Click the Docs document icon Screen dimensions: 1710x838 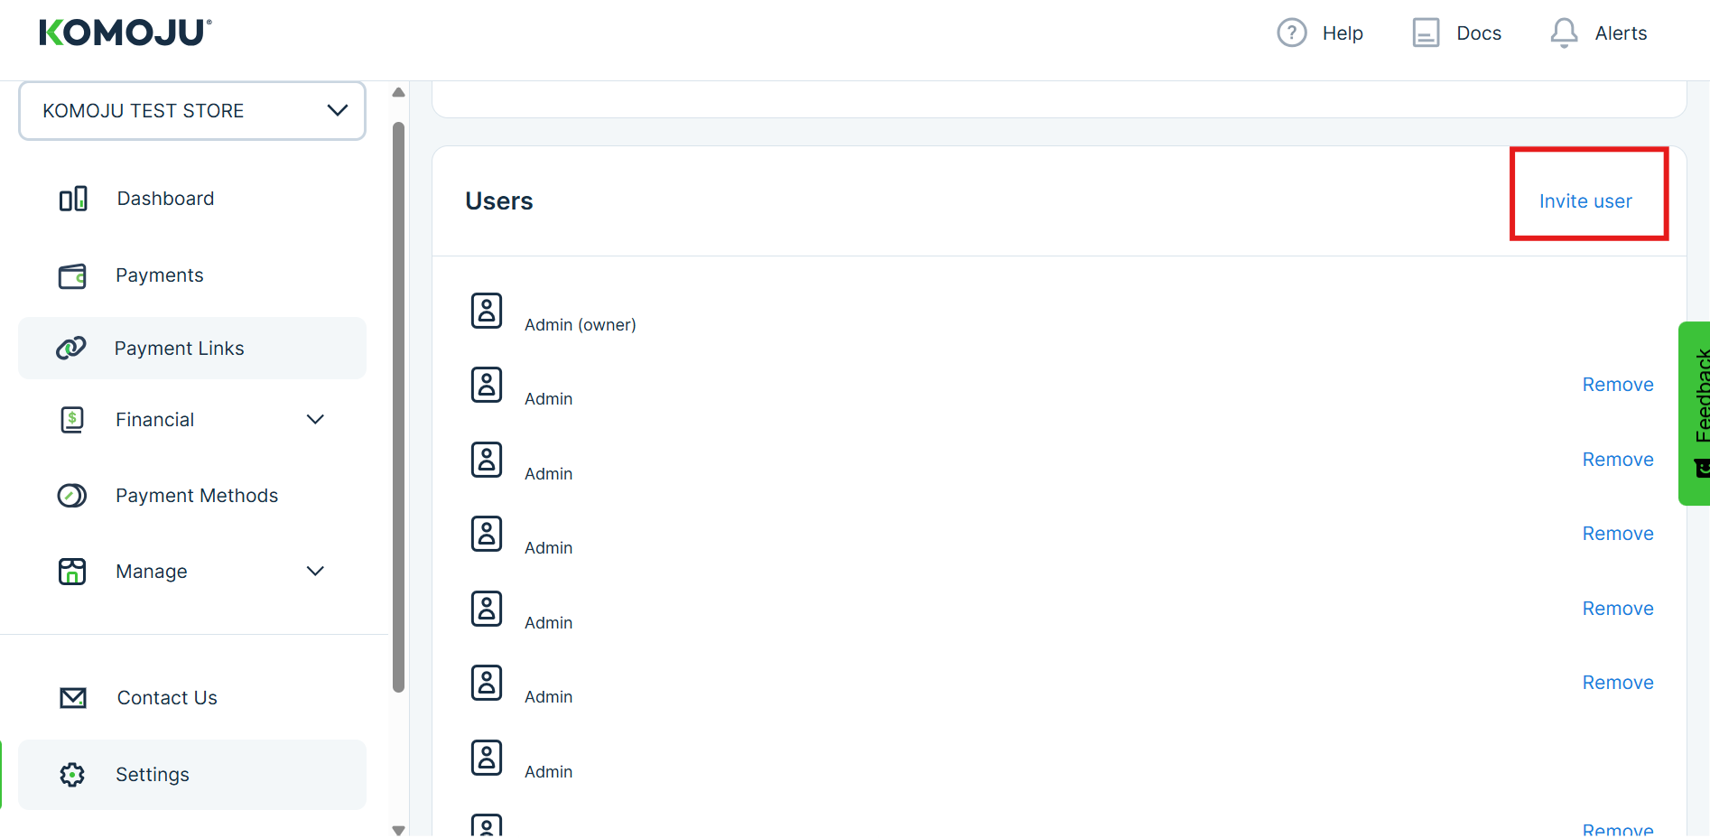tap(1425, 33)
